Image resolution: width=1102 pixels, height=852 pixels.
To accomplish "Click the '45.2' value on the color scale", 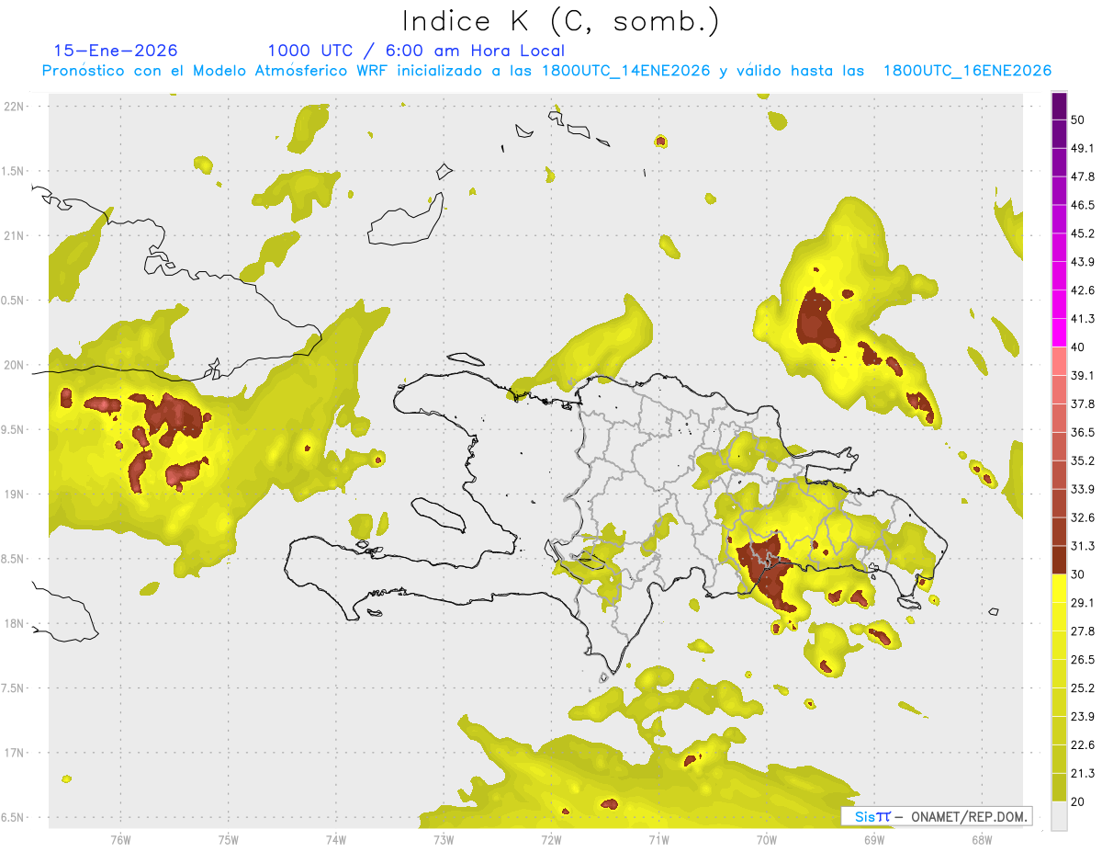I will click(1083, 233).
